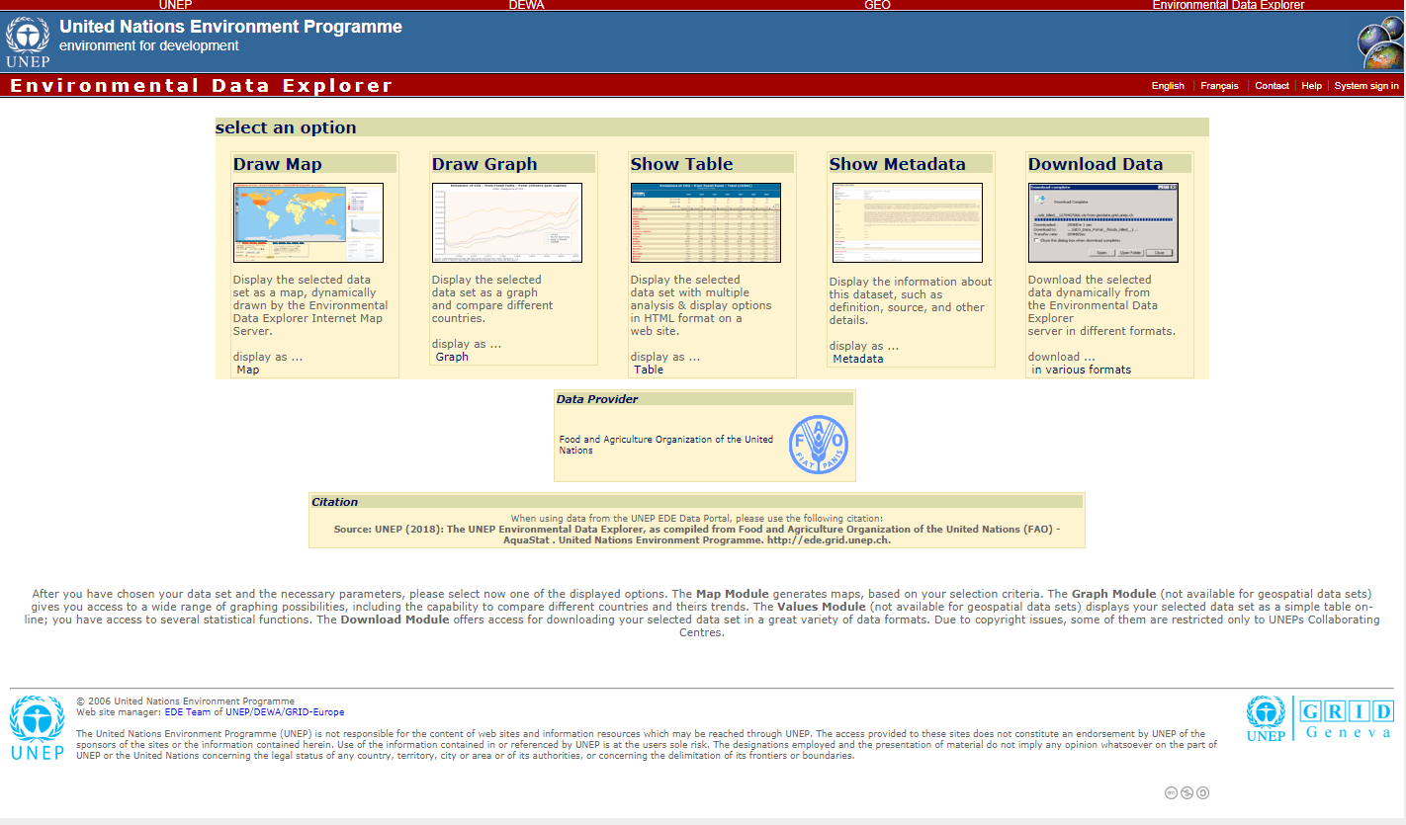Click the Citation heading

pos(335,502)
